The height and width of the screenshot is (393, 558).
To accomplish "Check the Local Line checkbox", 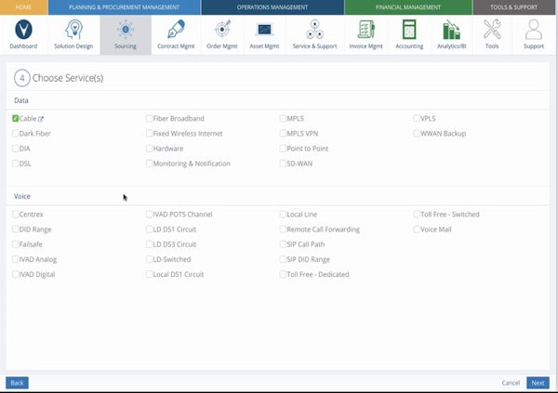I will 283,214.
